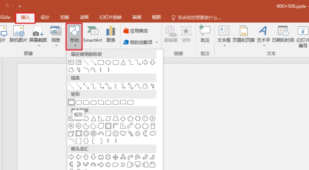Open the 动画 animations tab
Screen dimensions: 309x170
click(84, 18)
